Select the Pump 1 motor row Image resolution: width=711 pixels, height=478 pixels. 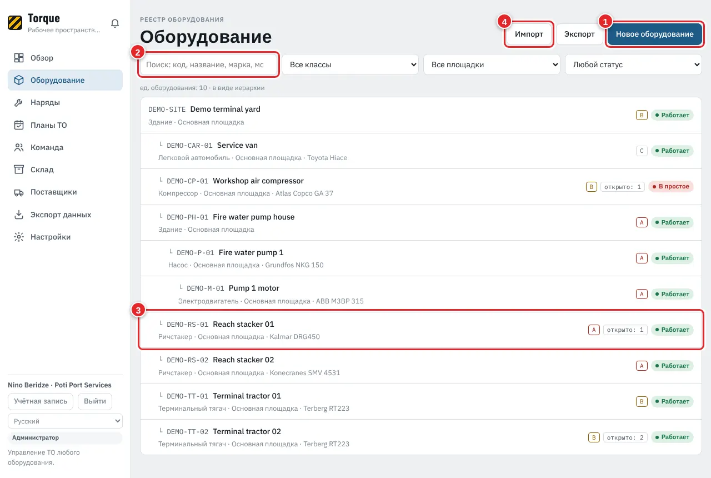421,294
